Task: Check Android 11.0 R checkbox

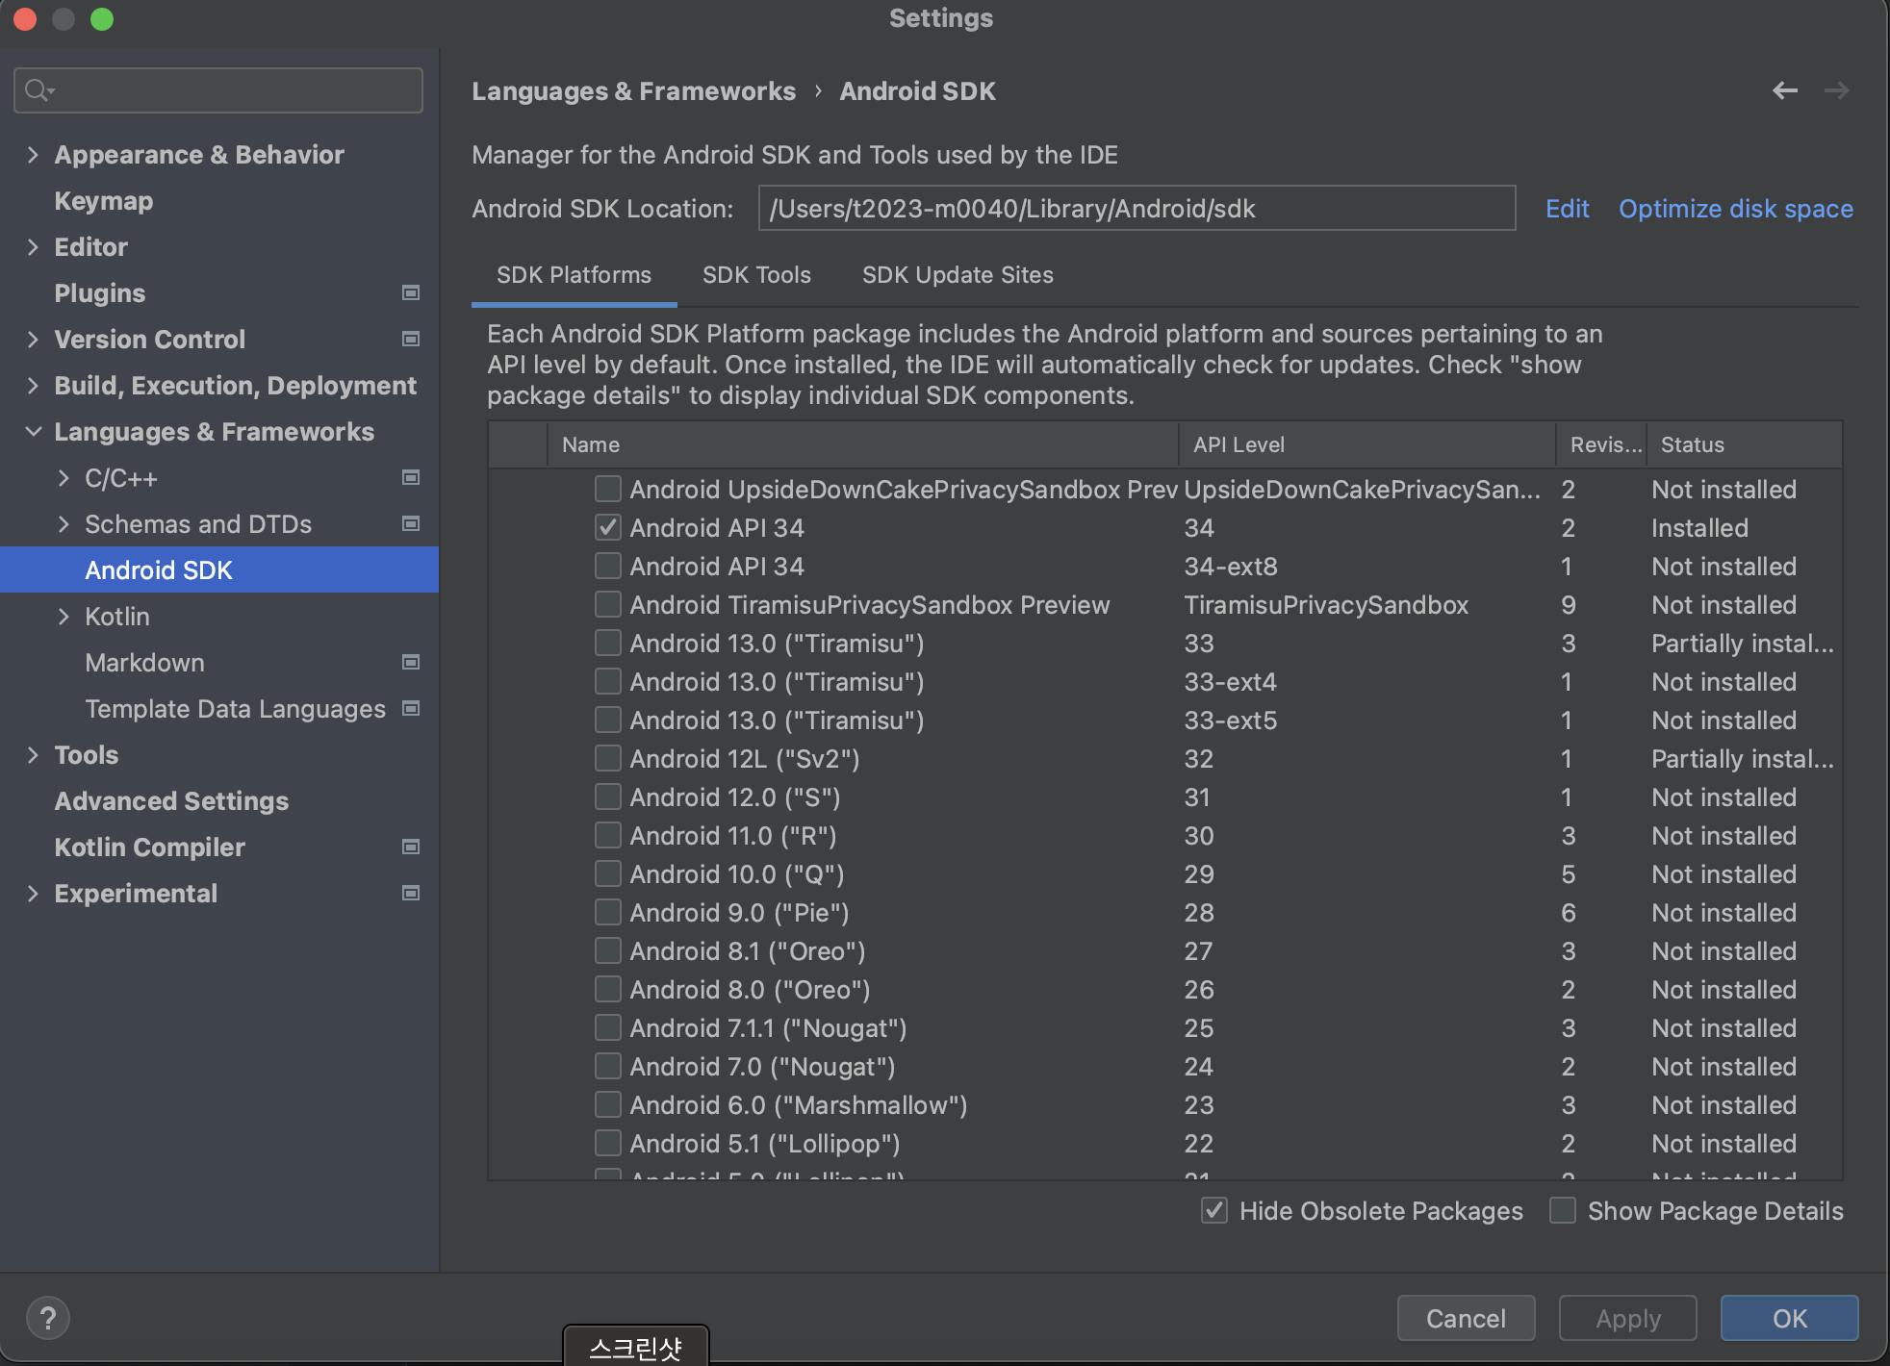Action: (607, 835)
